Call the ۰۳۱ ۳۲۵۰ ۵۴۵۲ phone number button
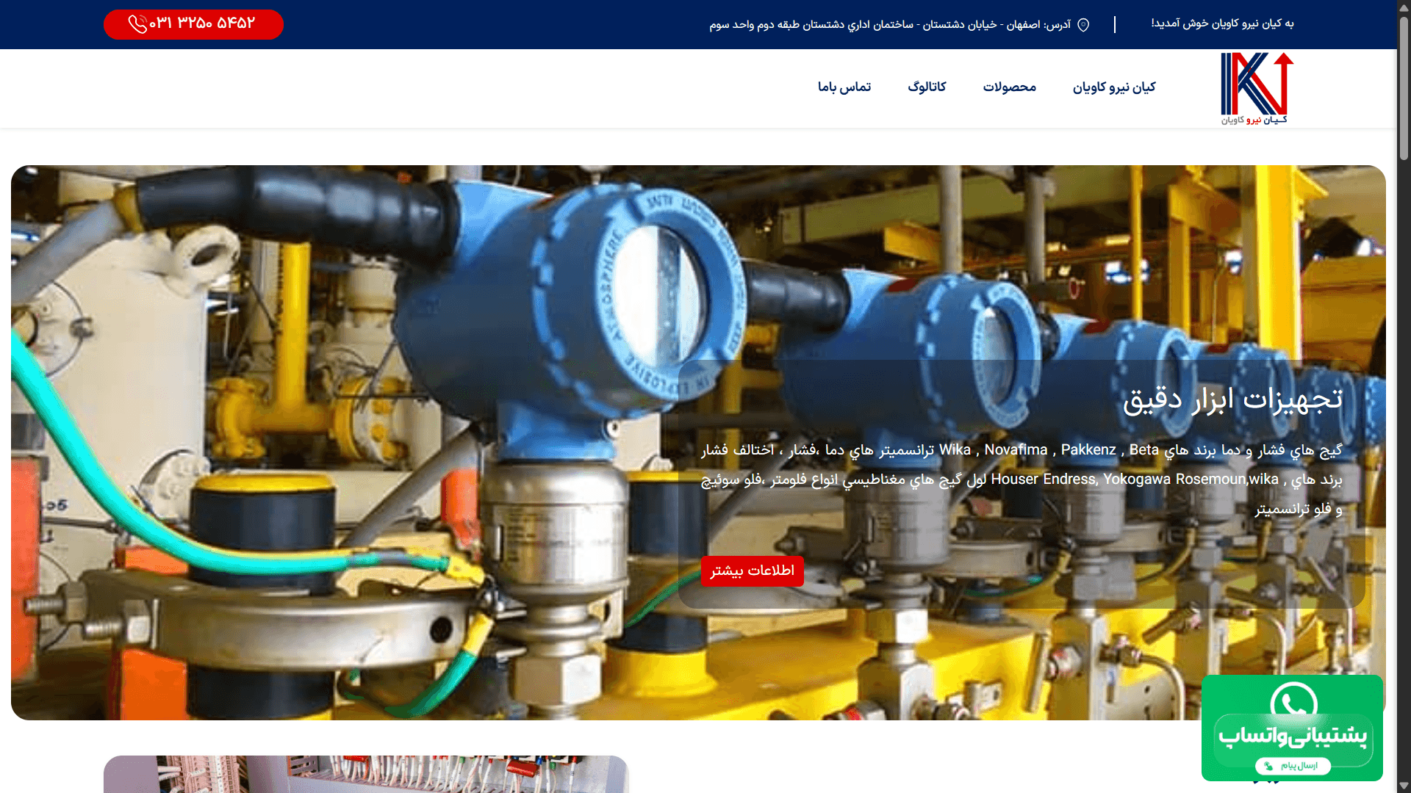 click(x=193, y=24)
